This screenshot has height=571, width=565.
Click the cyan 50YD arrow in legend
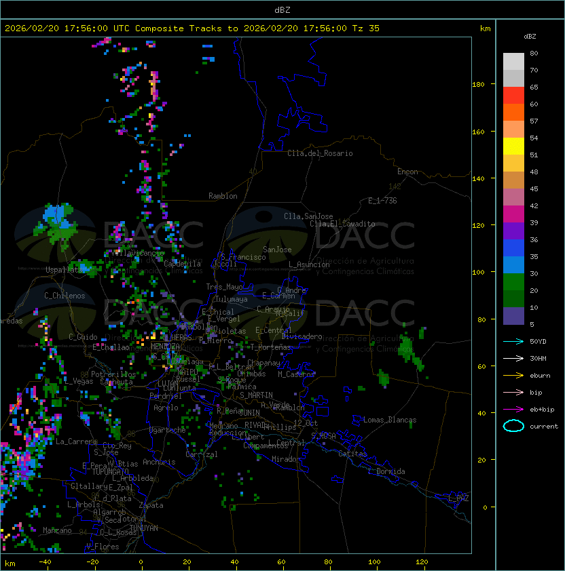tap(513, 342)
